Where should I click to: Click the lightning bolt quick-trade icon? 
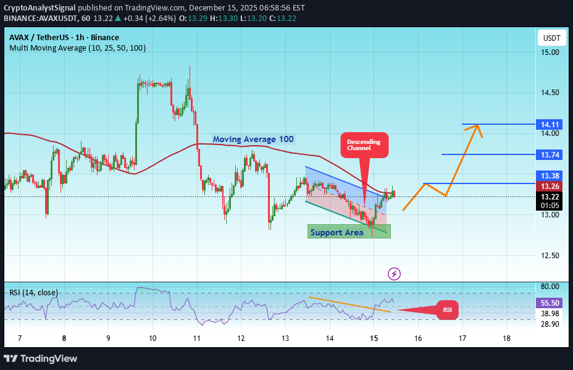(394, 273)
